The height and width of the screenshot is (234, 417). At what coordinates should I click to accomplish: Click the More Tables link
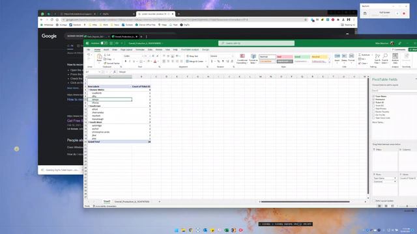coord(378,122)
